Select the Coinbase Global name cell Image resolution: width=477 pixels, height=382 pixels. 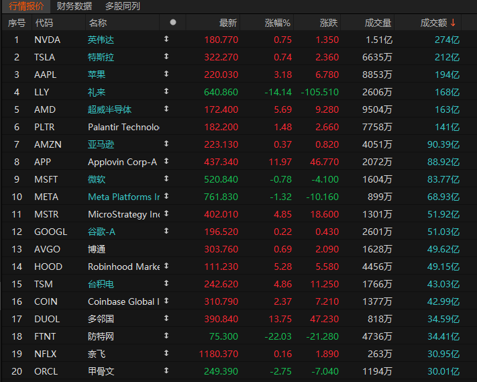123,301
